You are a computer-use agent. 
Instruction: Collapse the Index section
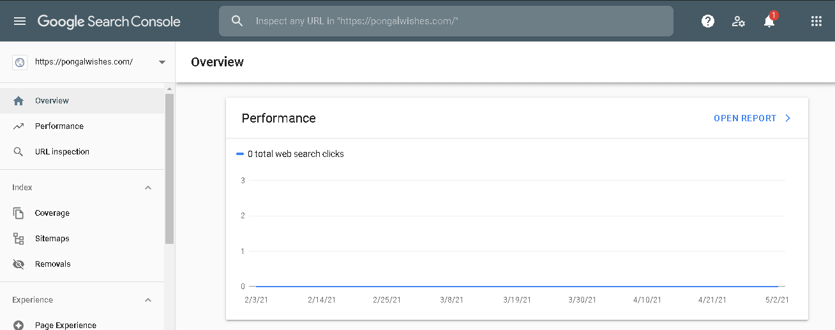tap(148, 188)
